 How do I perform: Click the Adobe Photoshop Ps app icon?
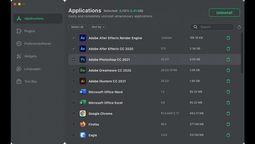click(83, 59)
